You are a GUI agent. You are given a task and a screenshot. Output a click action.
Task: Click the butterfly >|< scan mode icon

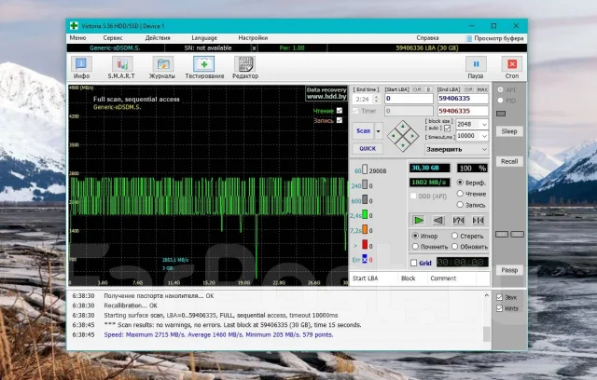point(479,220)
